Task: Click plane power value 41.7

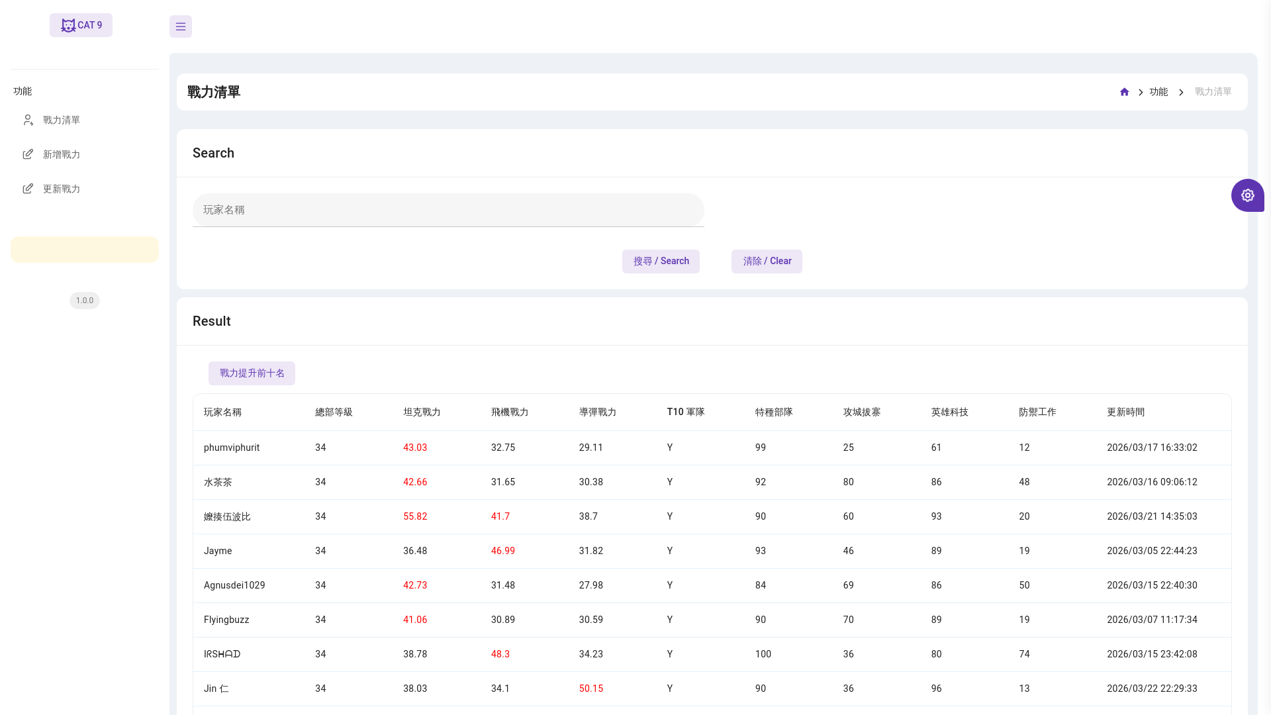Action: point(500,517)
